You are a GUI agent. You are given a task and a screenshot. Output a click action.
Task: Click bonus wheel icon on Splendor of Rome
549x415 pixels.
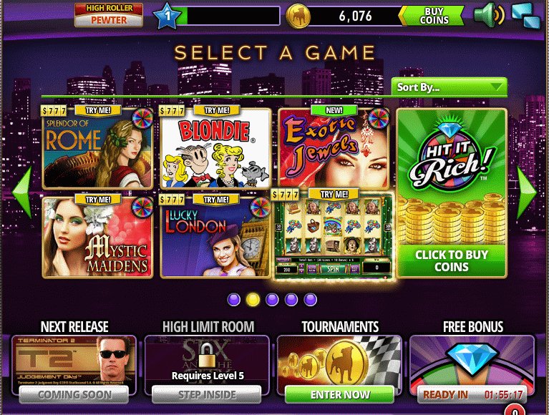[x=143, y=118]
